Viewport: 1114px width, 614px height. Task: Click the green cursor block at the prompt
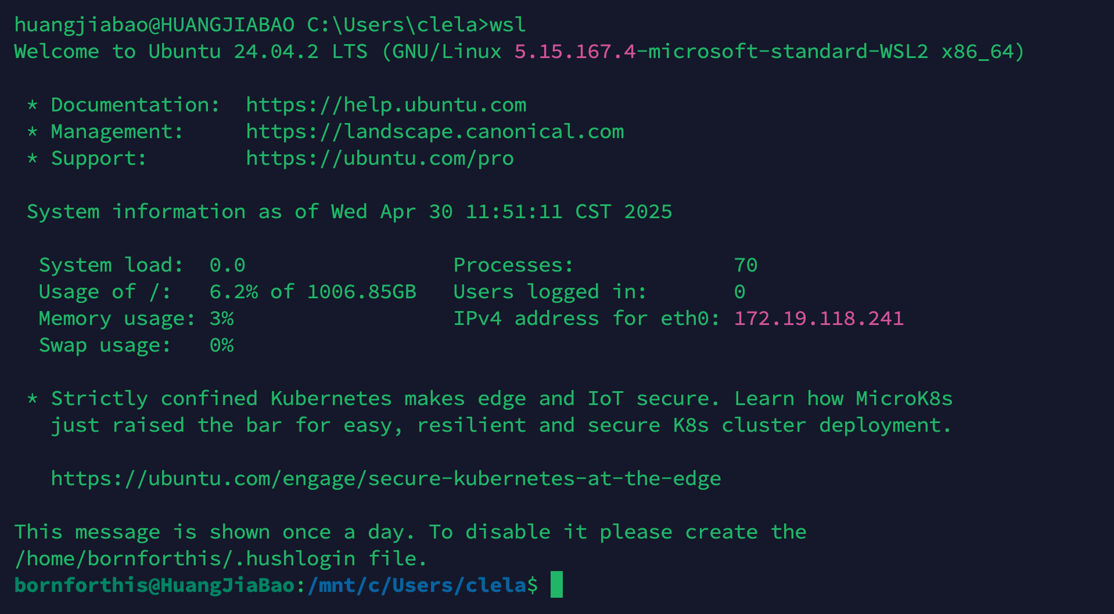[x=556, y=584]
